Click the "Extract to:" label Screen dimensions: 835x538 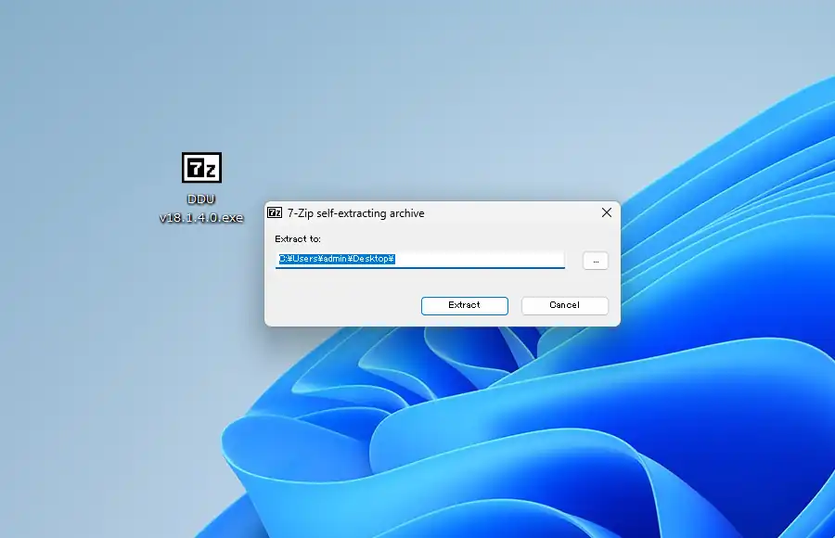[x=298, y=239]
